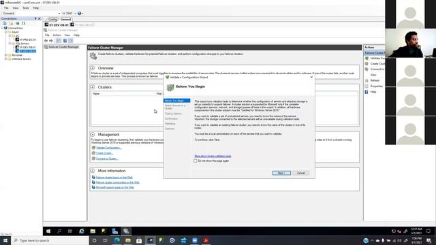Open the Connect to Cluster link under Management
The height and width of the screenshot is (245, 436).
[x=107, y=159]
